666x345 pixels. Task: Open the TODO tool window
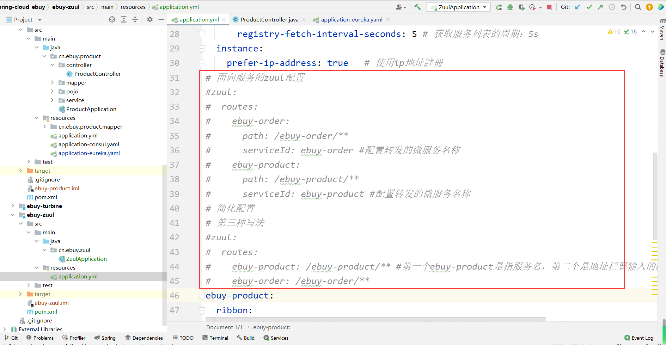[183, 338]
